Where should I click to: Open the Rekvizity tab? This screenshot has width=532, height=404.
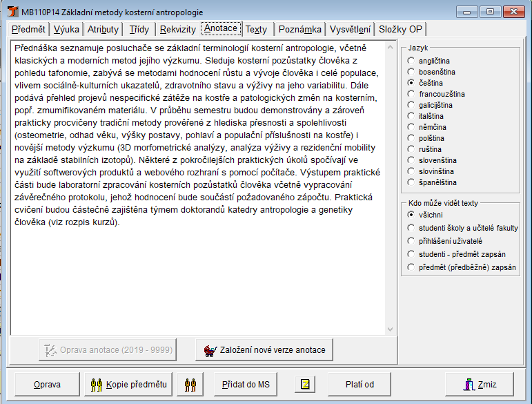177,29
